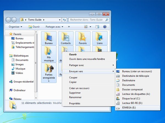Choose Destinataire in the send-to submenu
The height and width of the screenshot is (123, 165).
point(138,80)
